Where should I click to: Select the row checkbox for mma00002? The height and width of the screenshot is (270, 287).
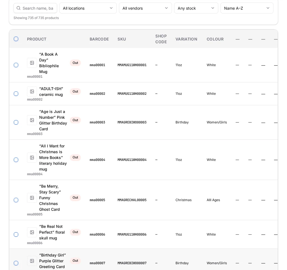pos(16,94)
